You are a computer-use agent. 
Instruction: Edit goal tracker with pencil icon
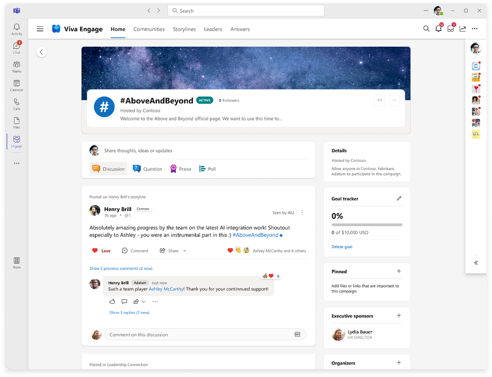(399, 198)
